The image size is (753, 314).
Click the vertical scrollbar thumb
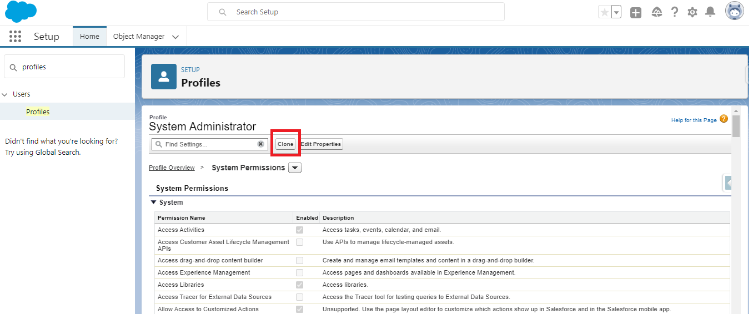pos(736,126)
